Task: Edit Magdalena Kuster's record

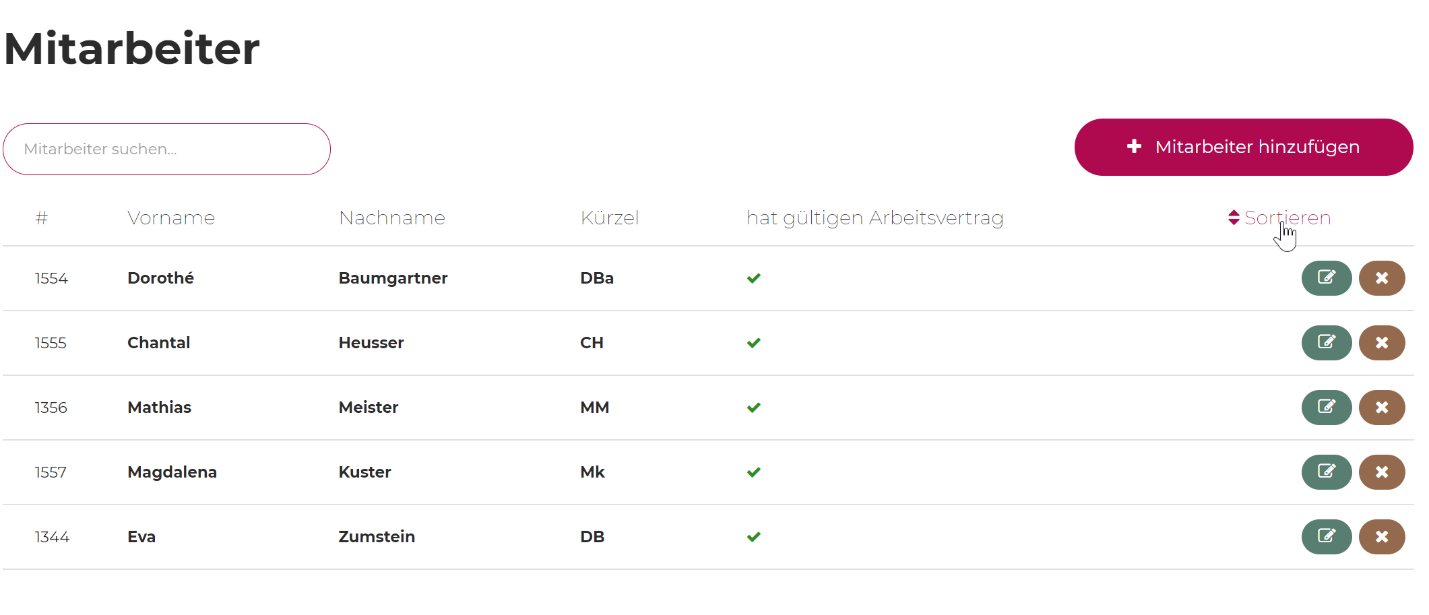Action: (1326, 472)
